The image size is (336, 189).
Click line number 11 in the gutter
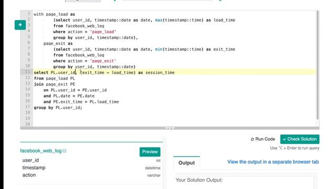27,71
